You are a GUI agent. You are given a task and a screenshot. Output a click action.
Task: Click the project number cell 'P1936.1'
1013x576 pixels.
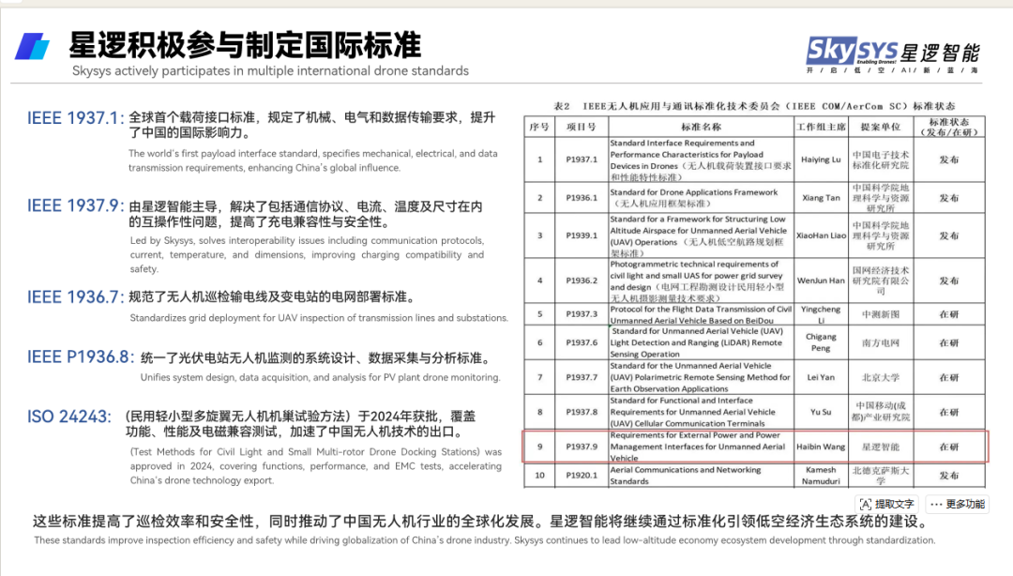coord(582,198)
